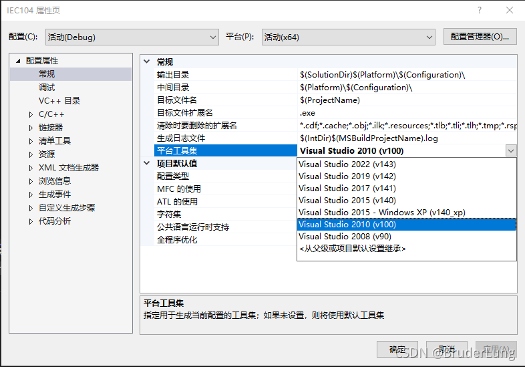
Task: Expand the 代码分析 tree node
Action: click(31, 221)
